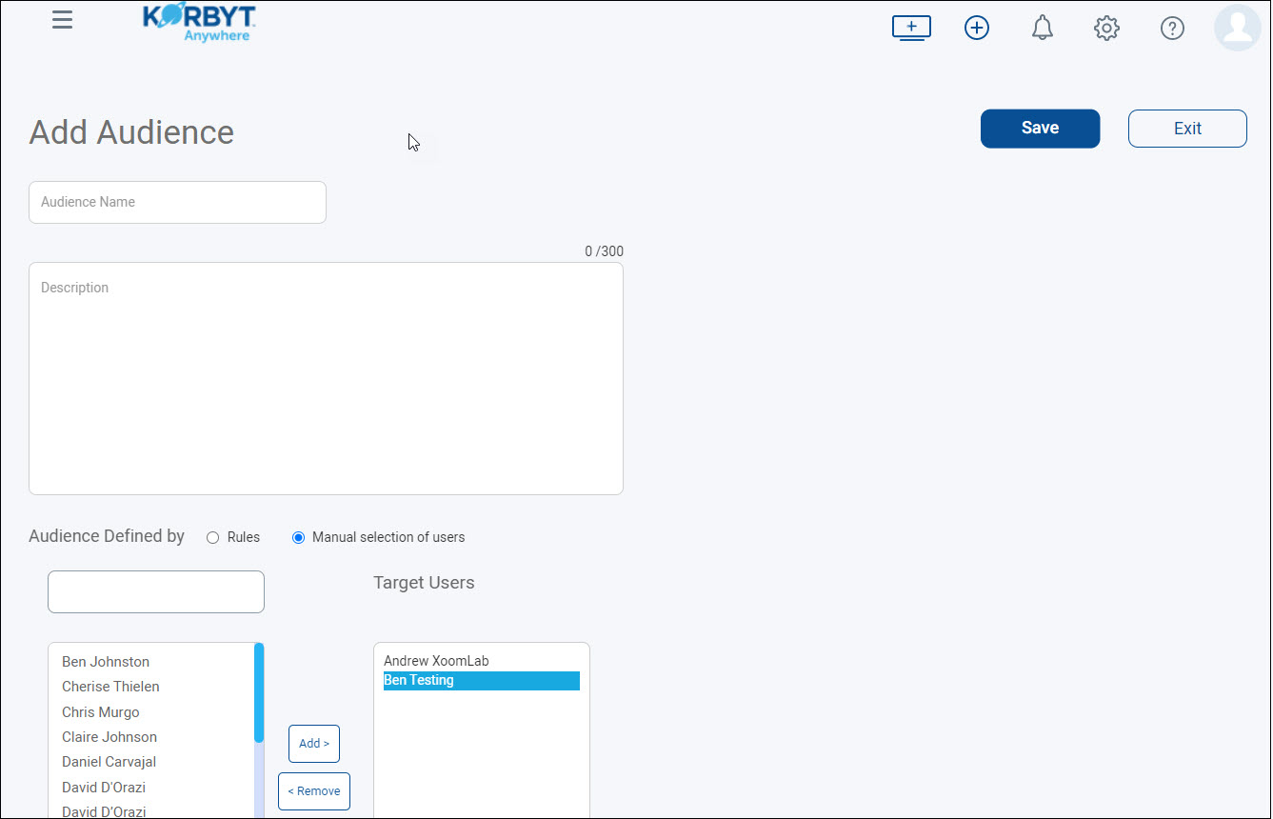Click the 0 /300 character counter
The width and height of the screenshot is (1273, 819).
(x=605, y=251)
